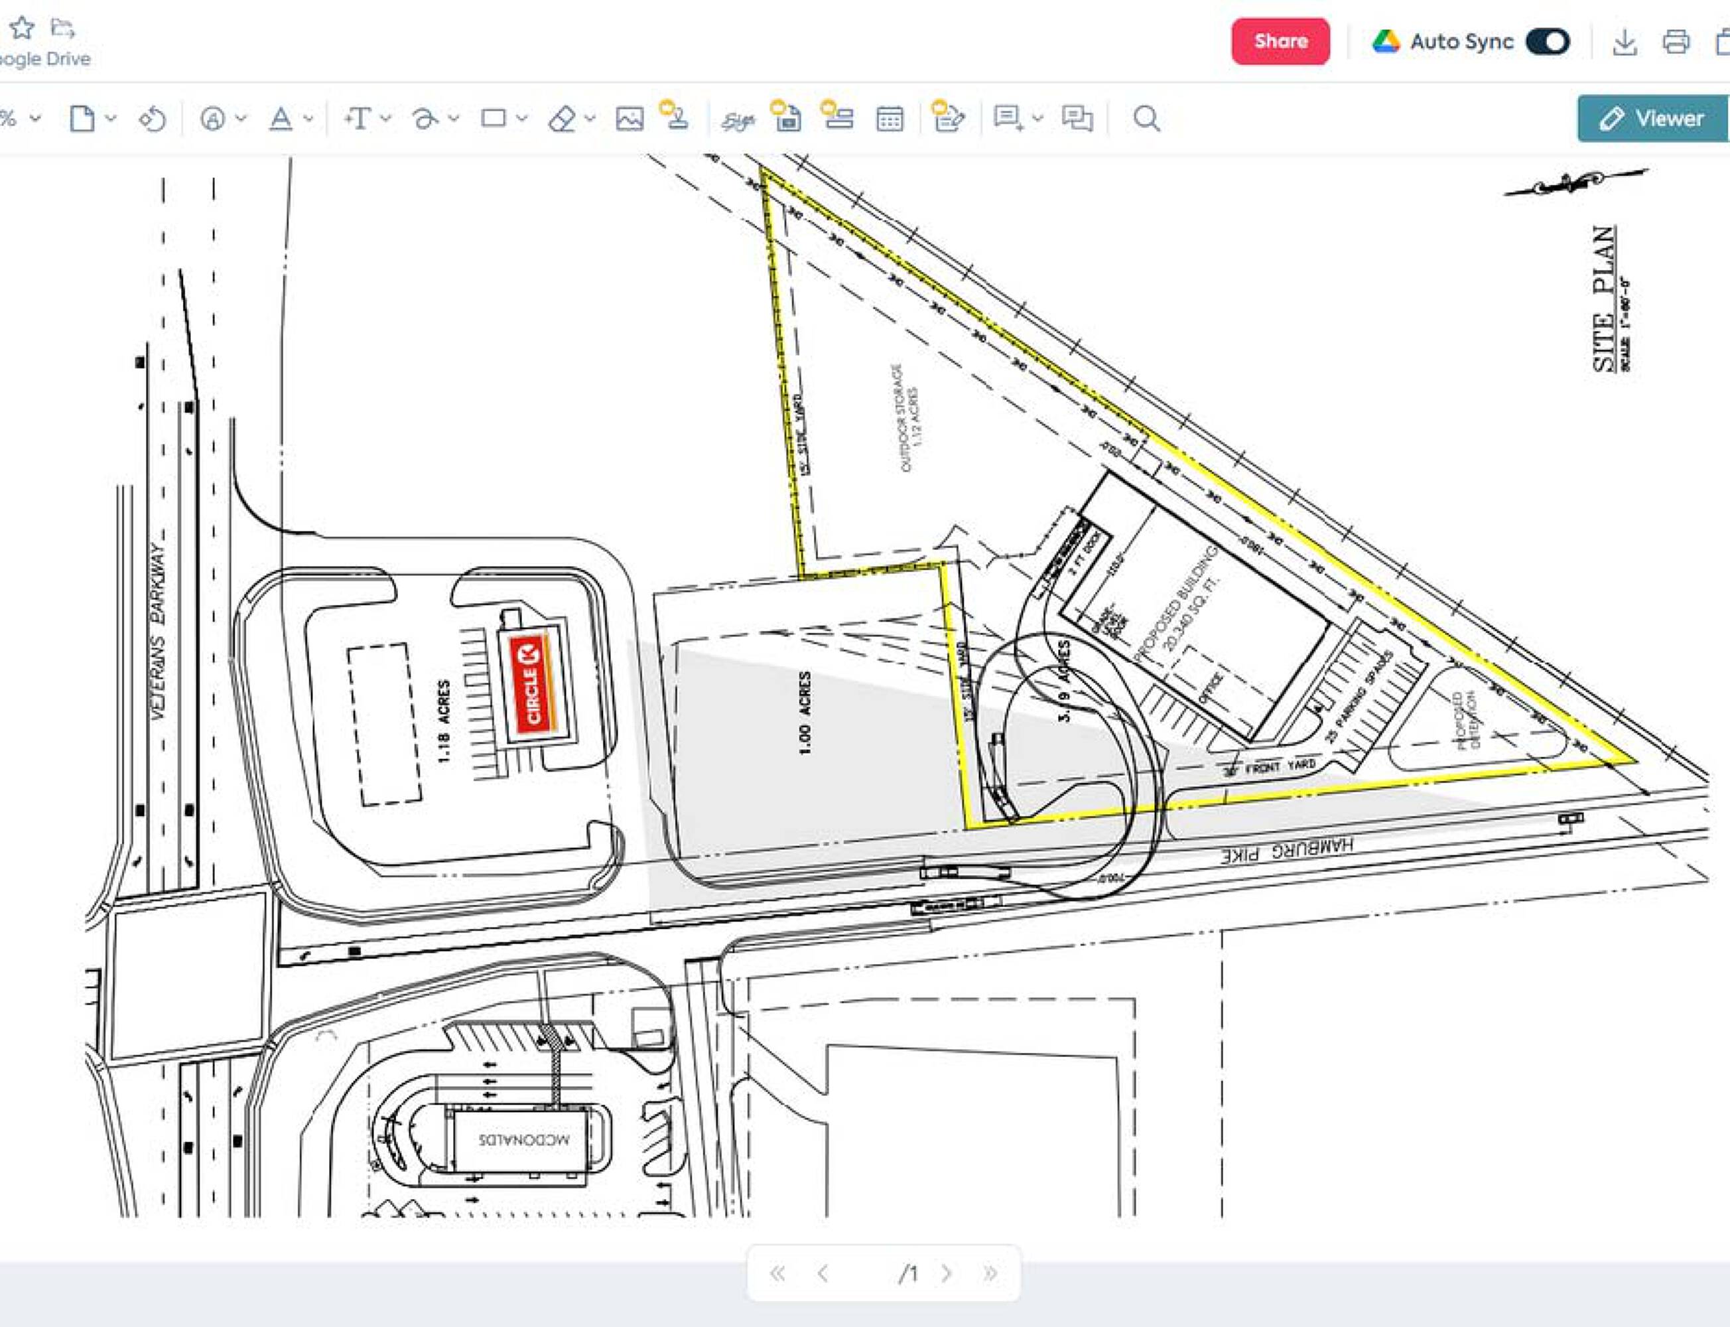
Task: Click the Rotate page icon
Action: point(153,119)
